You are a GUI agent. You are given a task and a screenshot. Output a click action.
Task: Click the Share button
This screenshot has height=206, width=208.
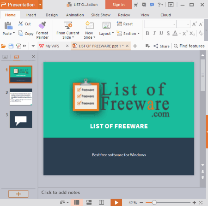click(x=161, y=46)
